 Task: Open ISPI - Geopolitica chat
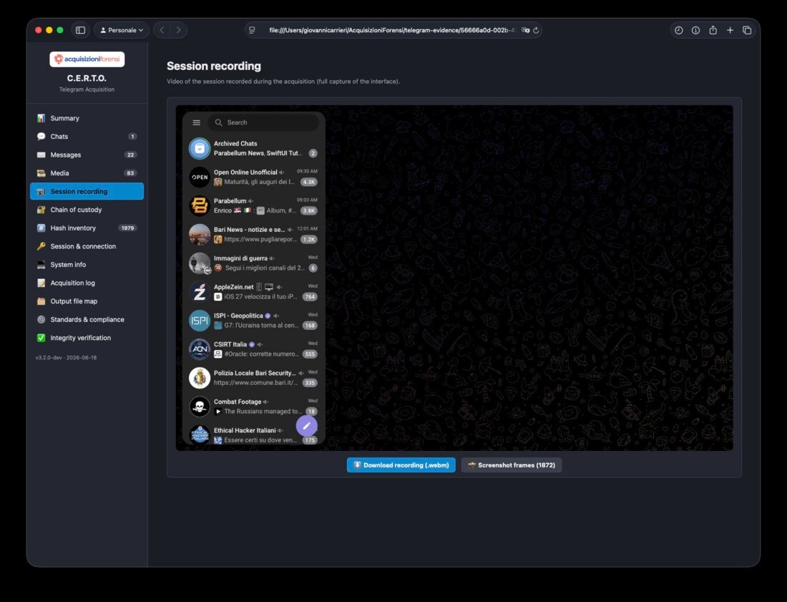pos(253,320)
